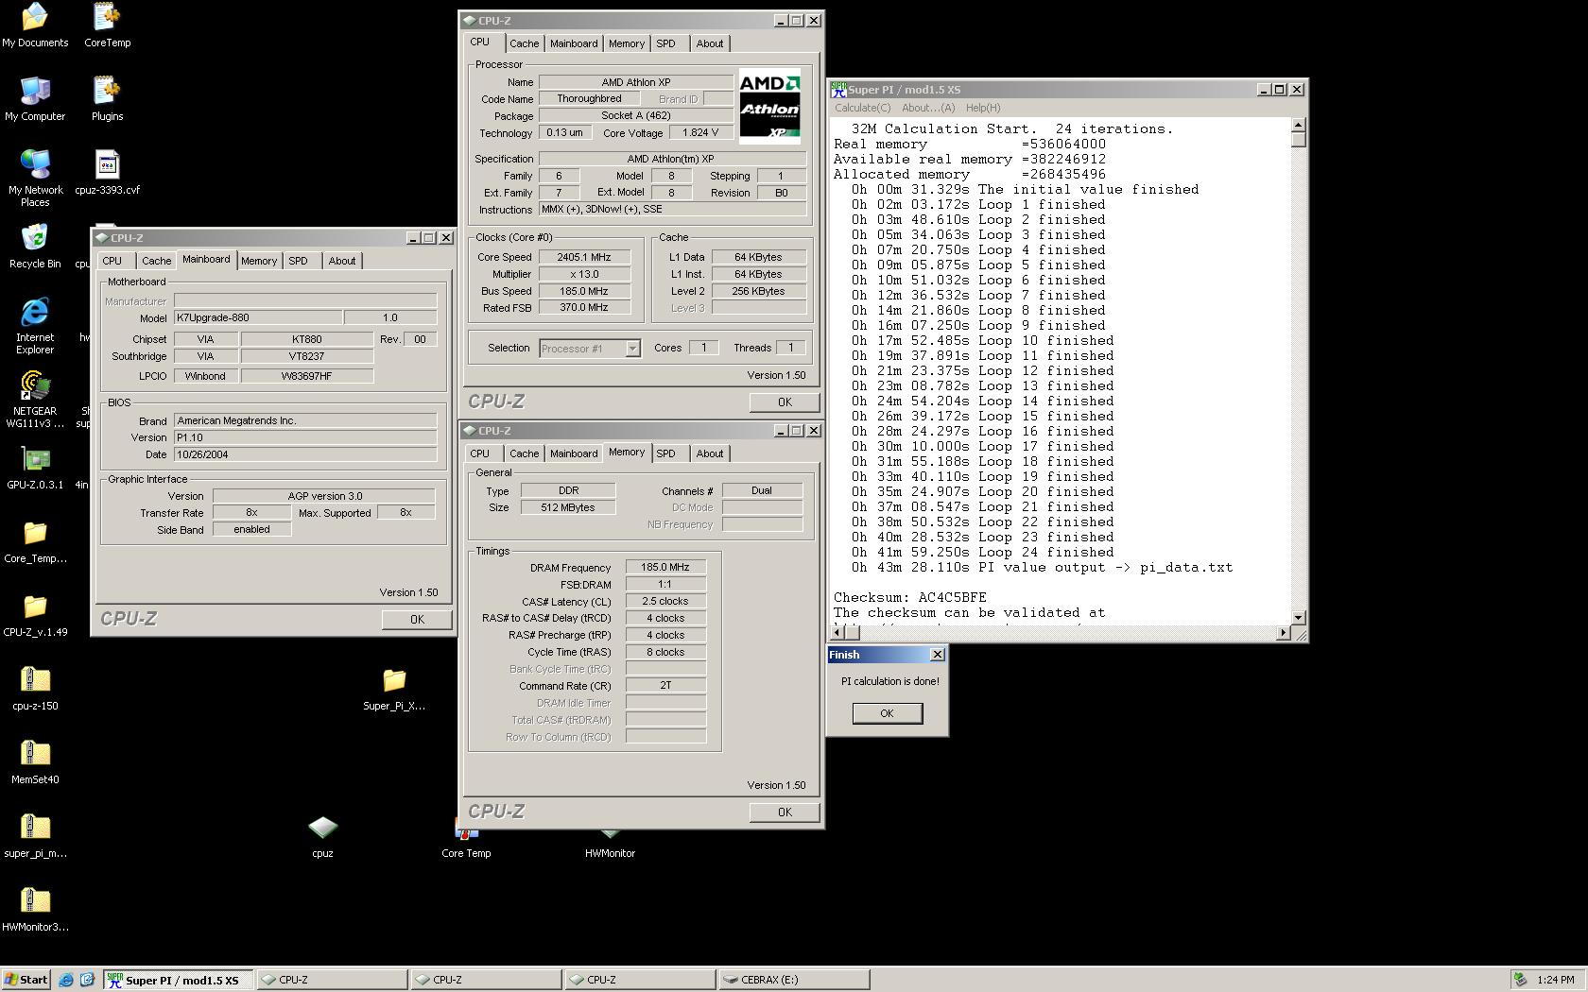
Task: Switch to Cache tab in the Mainboard CPU-Z window
Action: click(x=157, y=261)
